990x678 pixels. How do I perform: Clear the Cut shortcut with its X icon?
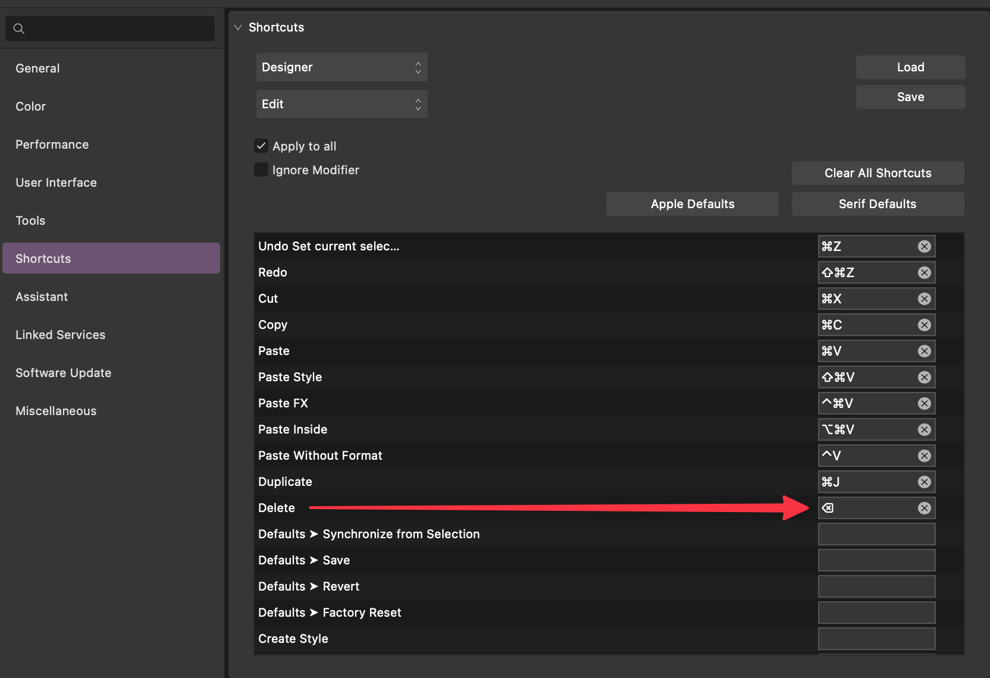tap(924, 299)
